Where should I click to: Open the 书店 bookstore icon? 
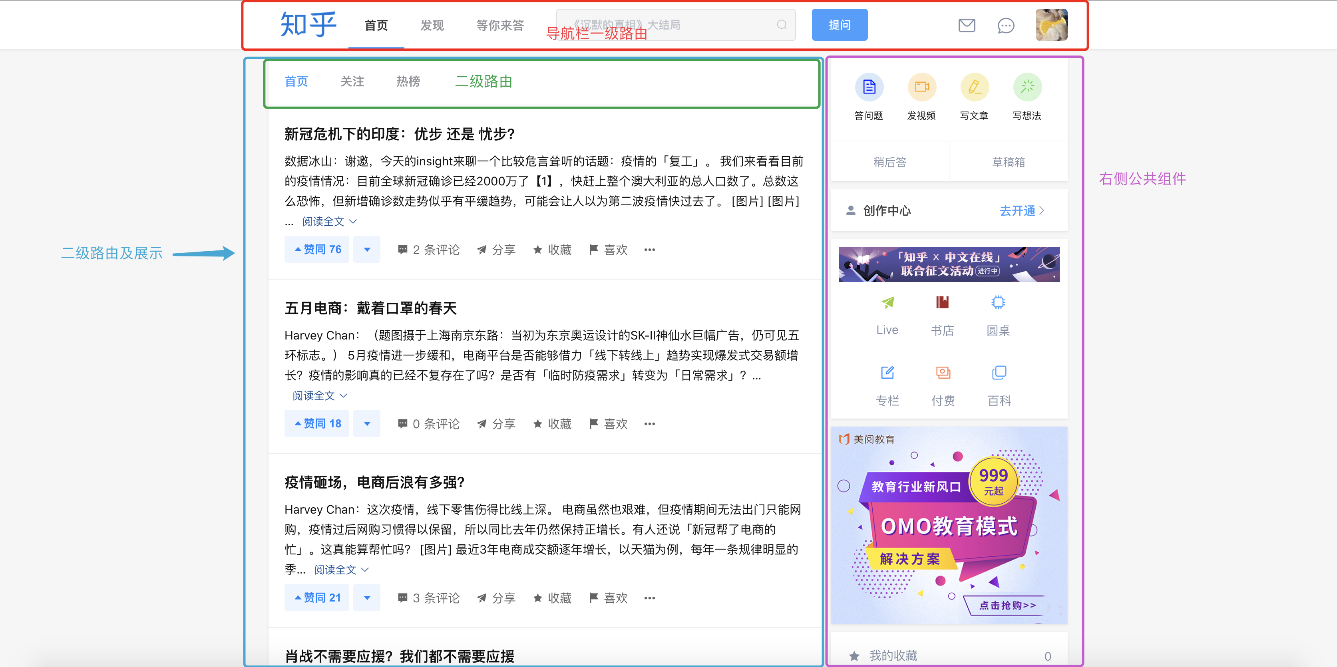pyautogui.click(x=942, y=303)
